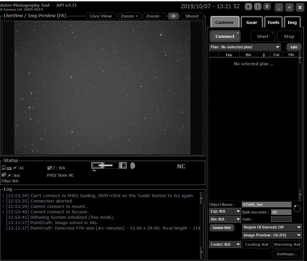This screenshot has width=307, height=261.
Task: Click the play arrow icon in title bar
Action: pyautogui.click(x=248, y=7)
